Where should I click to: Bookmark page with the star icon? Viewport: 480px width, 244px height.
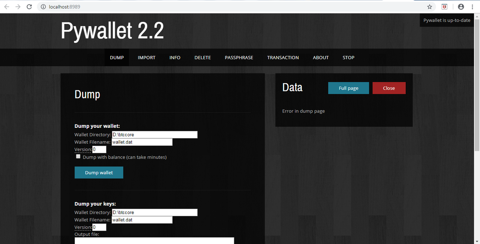click(430, 7)
